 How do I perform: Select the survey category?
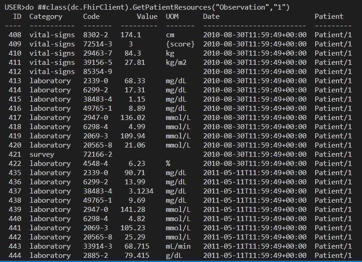[42, 154]
